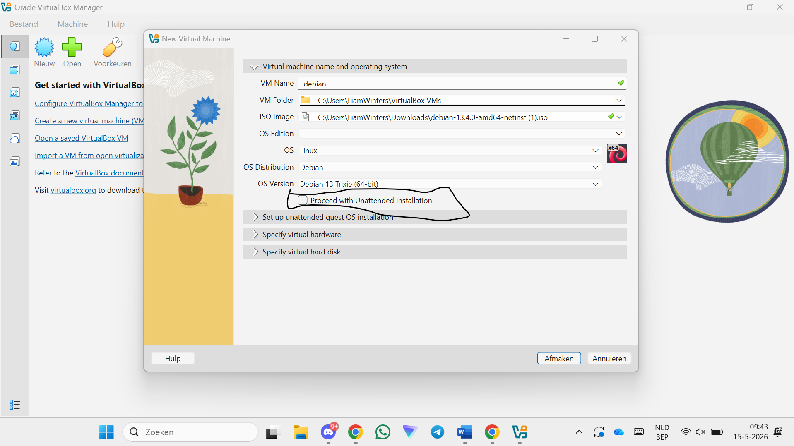Click the Hulp button in dialog
Viewport: 794px width, 446px height.
click(x=173, y=358)
